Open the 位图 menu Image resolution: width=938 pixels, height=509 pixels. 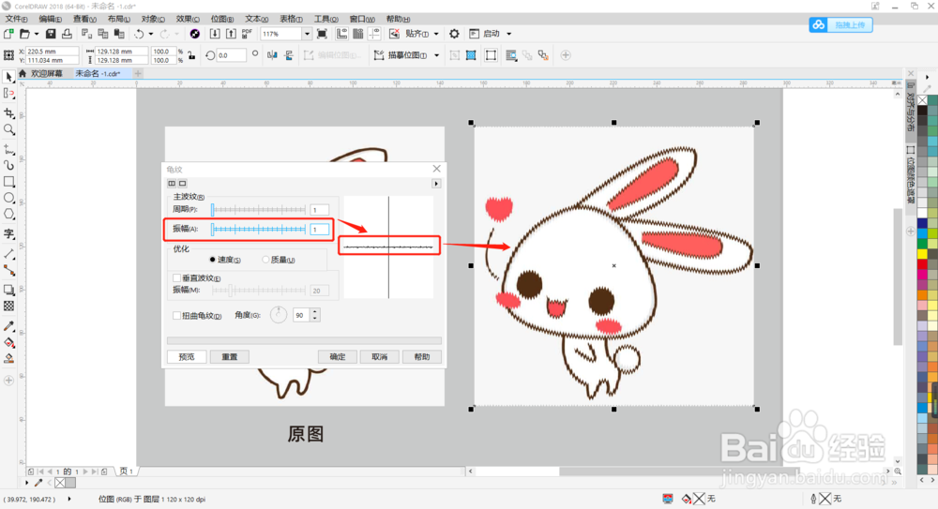(222, 19)
